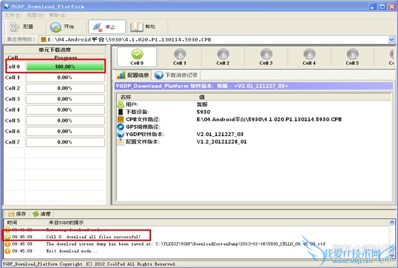Click the Cell 6 0.00% progress bar
Image resolution: width=398 pixels, height=268 pixels.
(x=65, y=131)
